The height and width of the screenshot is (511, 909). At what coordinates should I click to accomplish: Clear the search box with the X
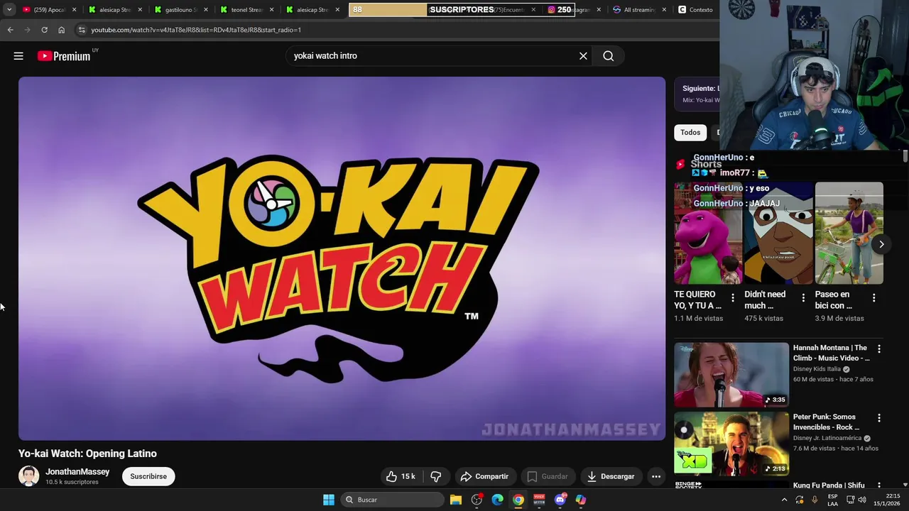583,56
